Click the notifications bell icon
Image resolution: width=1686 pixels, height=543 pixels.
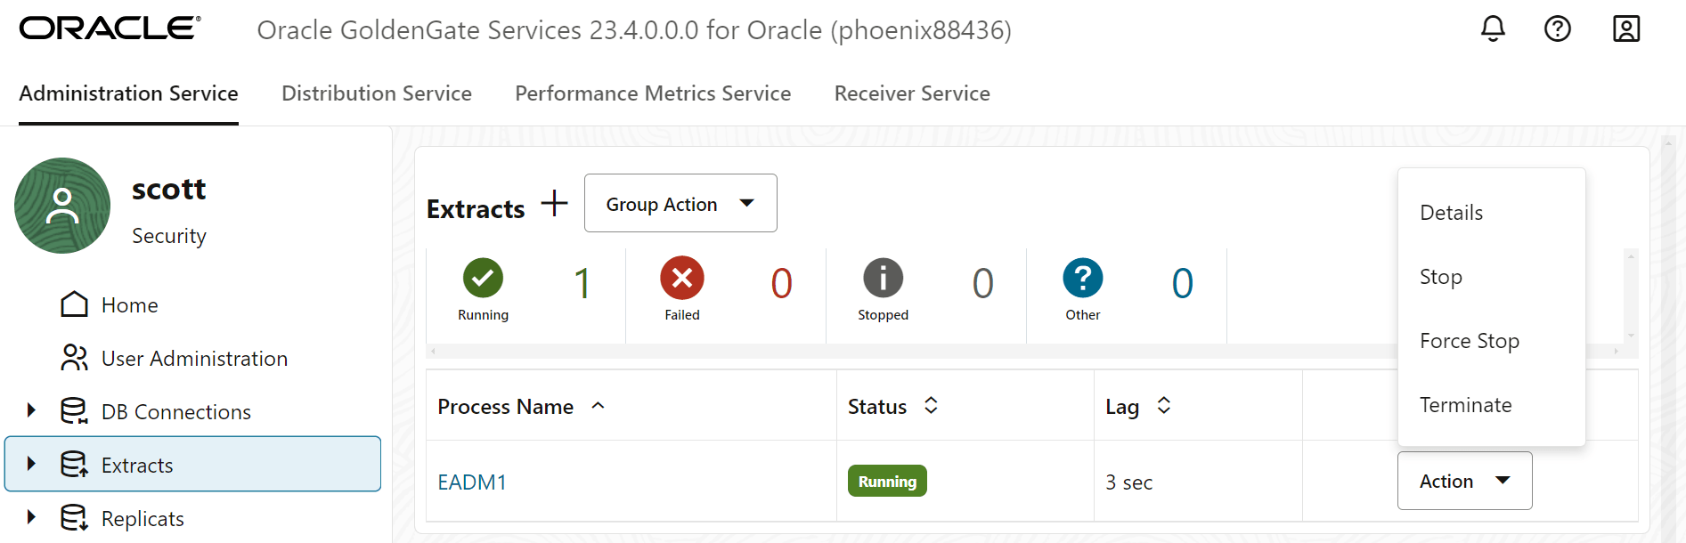pyautogui.click(x=1493, y=29)
